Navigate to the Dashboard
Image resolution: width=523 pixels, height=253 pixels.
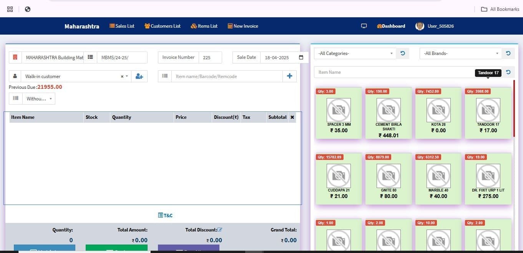(391, 26)
